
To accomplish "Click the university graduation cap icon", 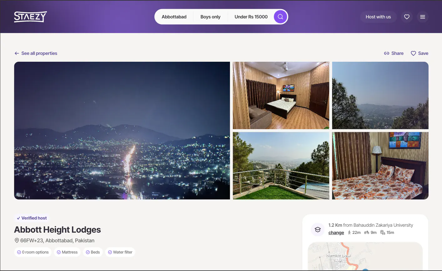I will pyautogui.click(x=318, y=230).
